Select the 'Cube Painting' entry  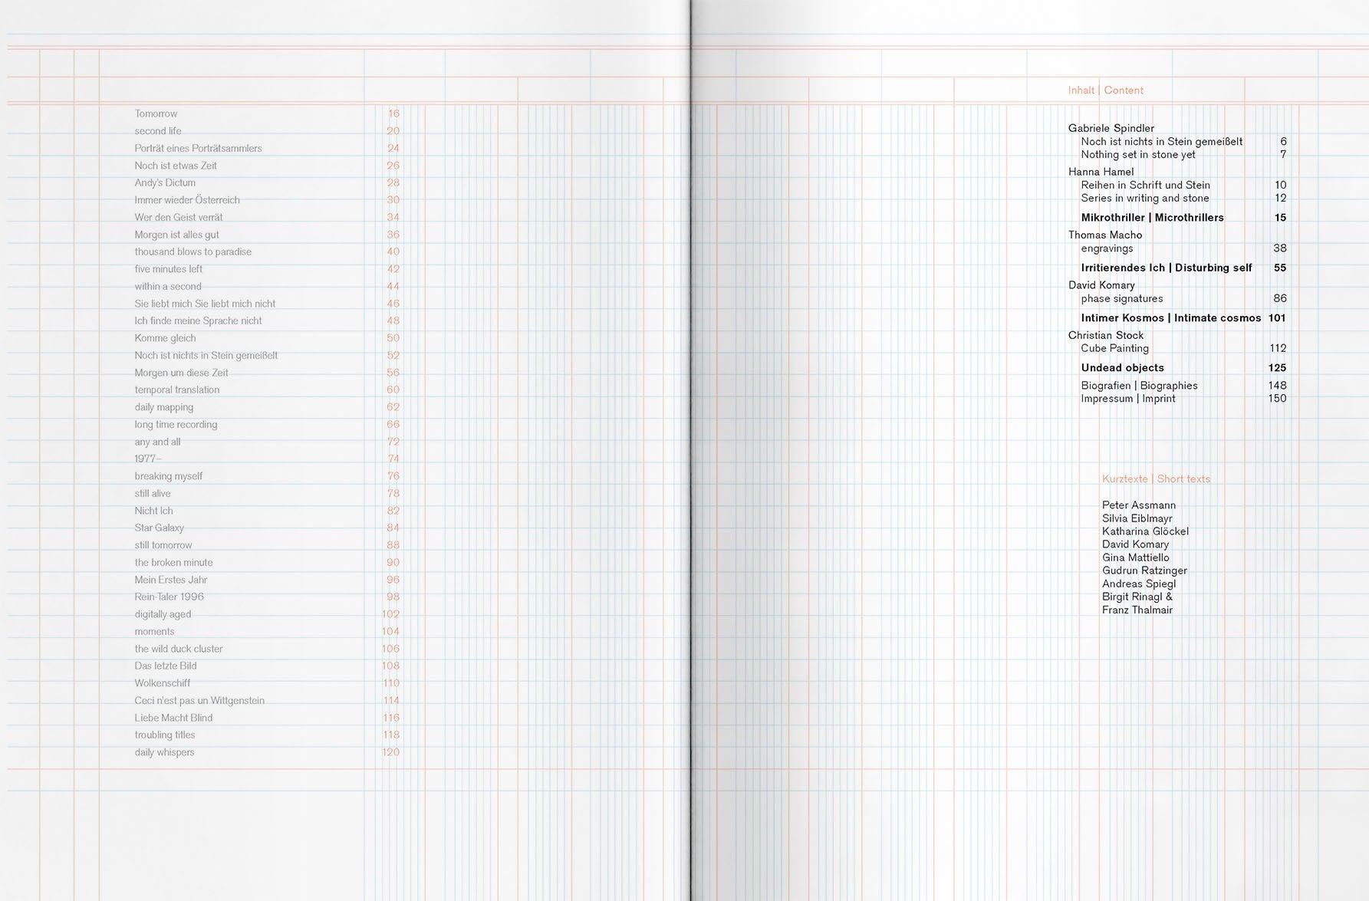(1114, 348)
